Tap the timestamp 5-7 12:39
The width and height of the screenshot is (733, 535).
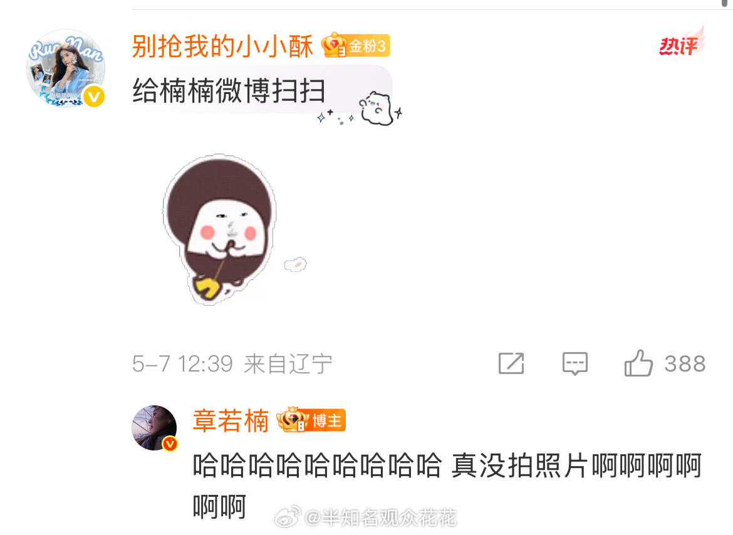[182, 363]
